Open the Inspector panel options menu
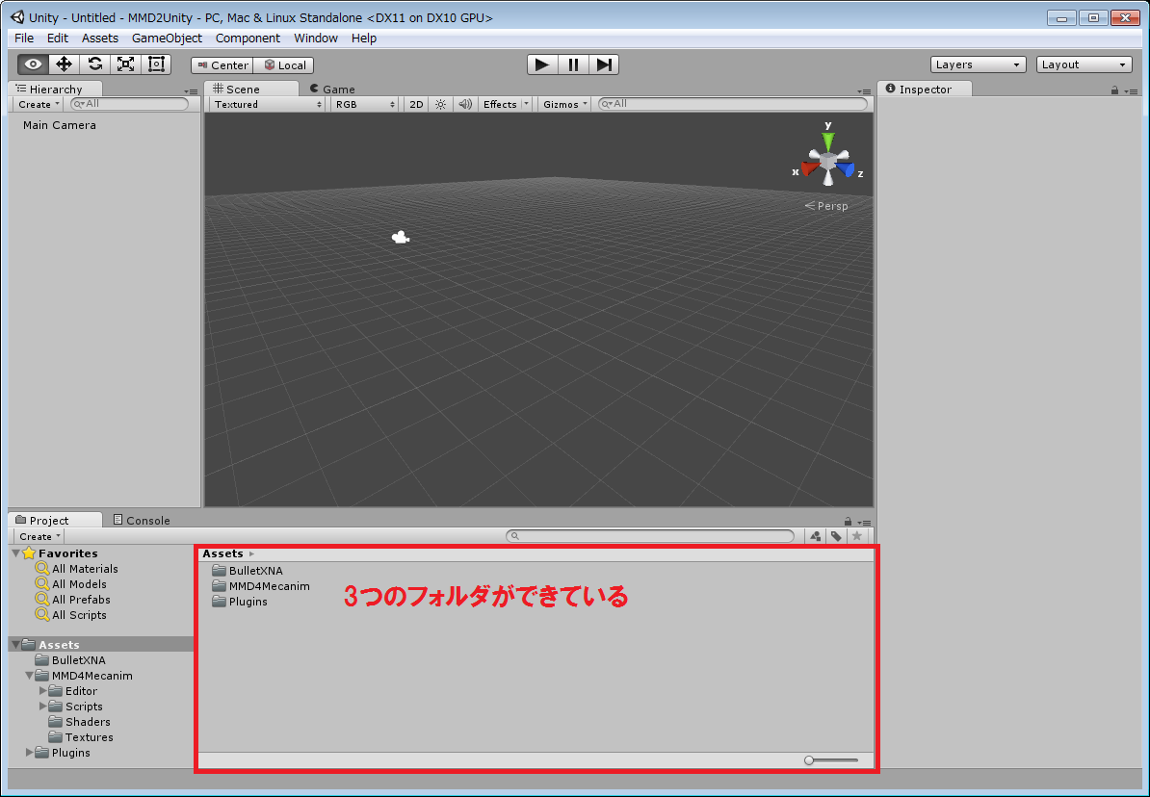 (x=1133, y=90)
